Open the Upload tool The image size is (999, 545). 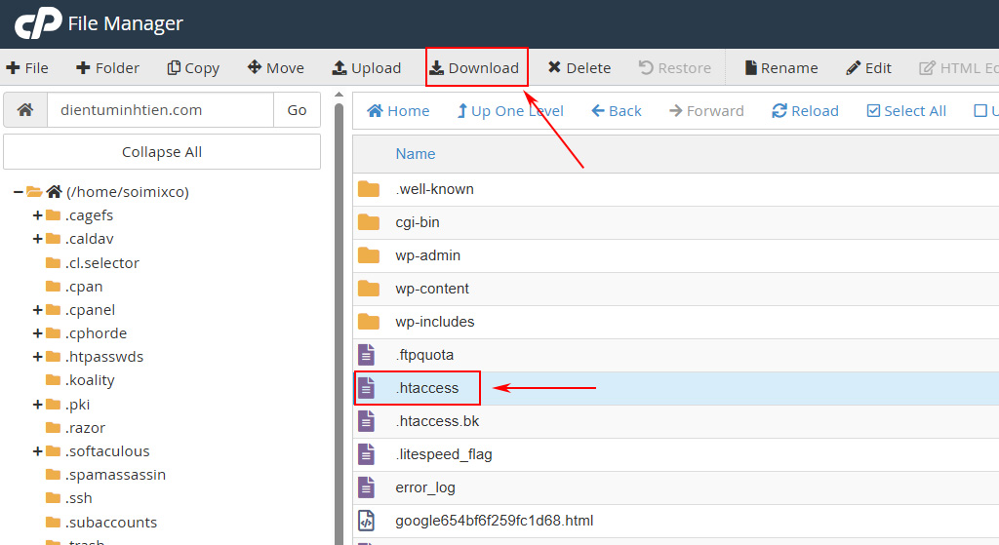click(x=367, y=68)
